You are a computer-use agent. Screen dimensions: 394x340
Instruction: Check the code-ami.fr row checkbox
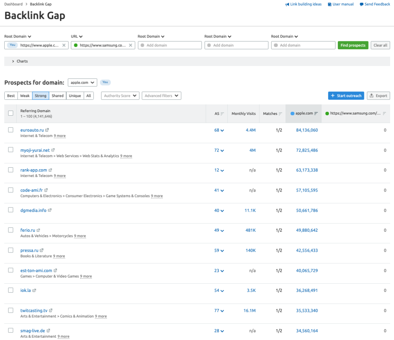click(11, 190)
